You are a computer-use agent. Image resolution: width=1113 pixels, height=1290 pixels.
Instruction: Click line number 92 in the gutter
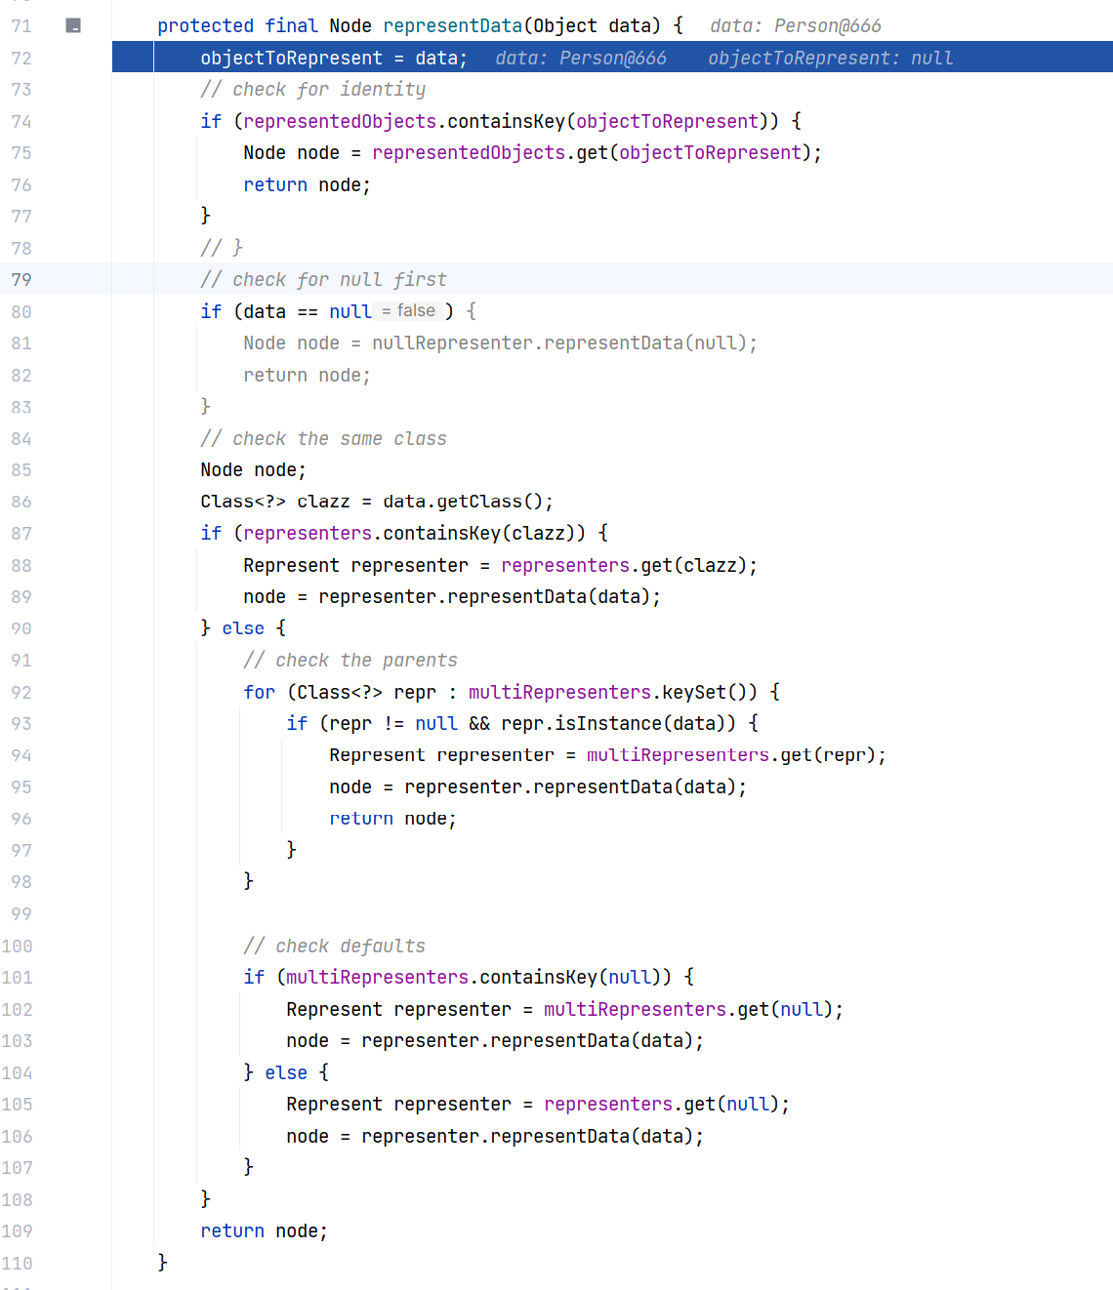click(x=21, y=693)
